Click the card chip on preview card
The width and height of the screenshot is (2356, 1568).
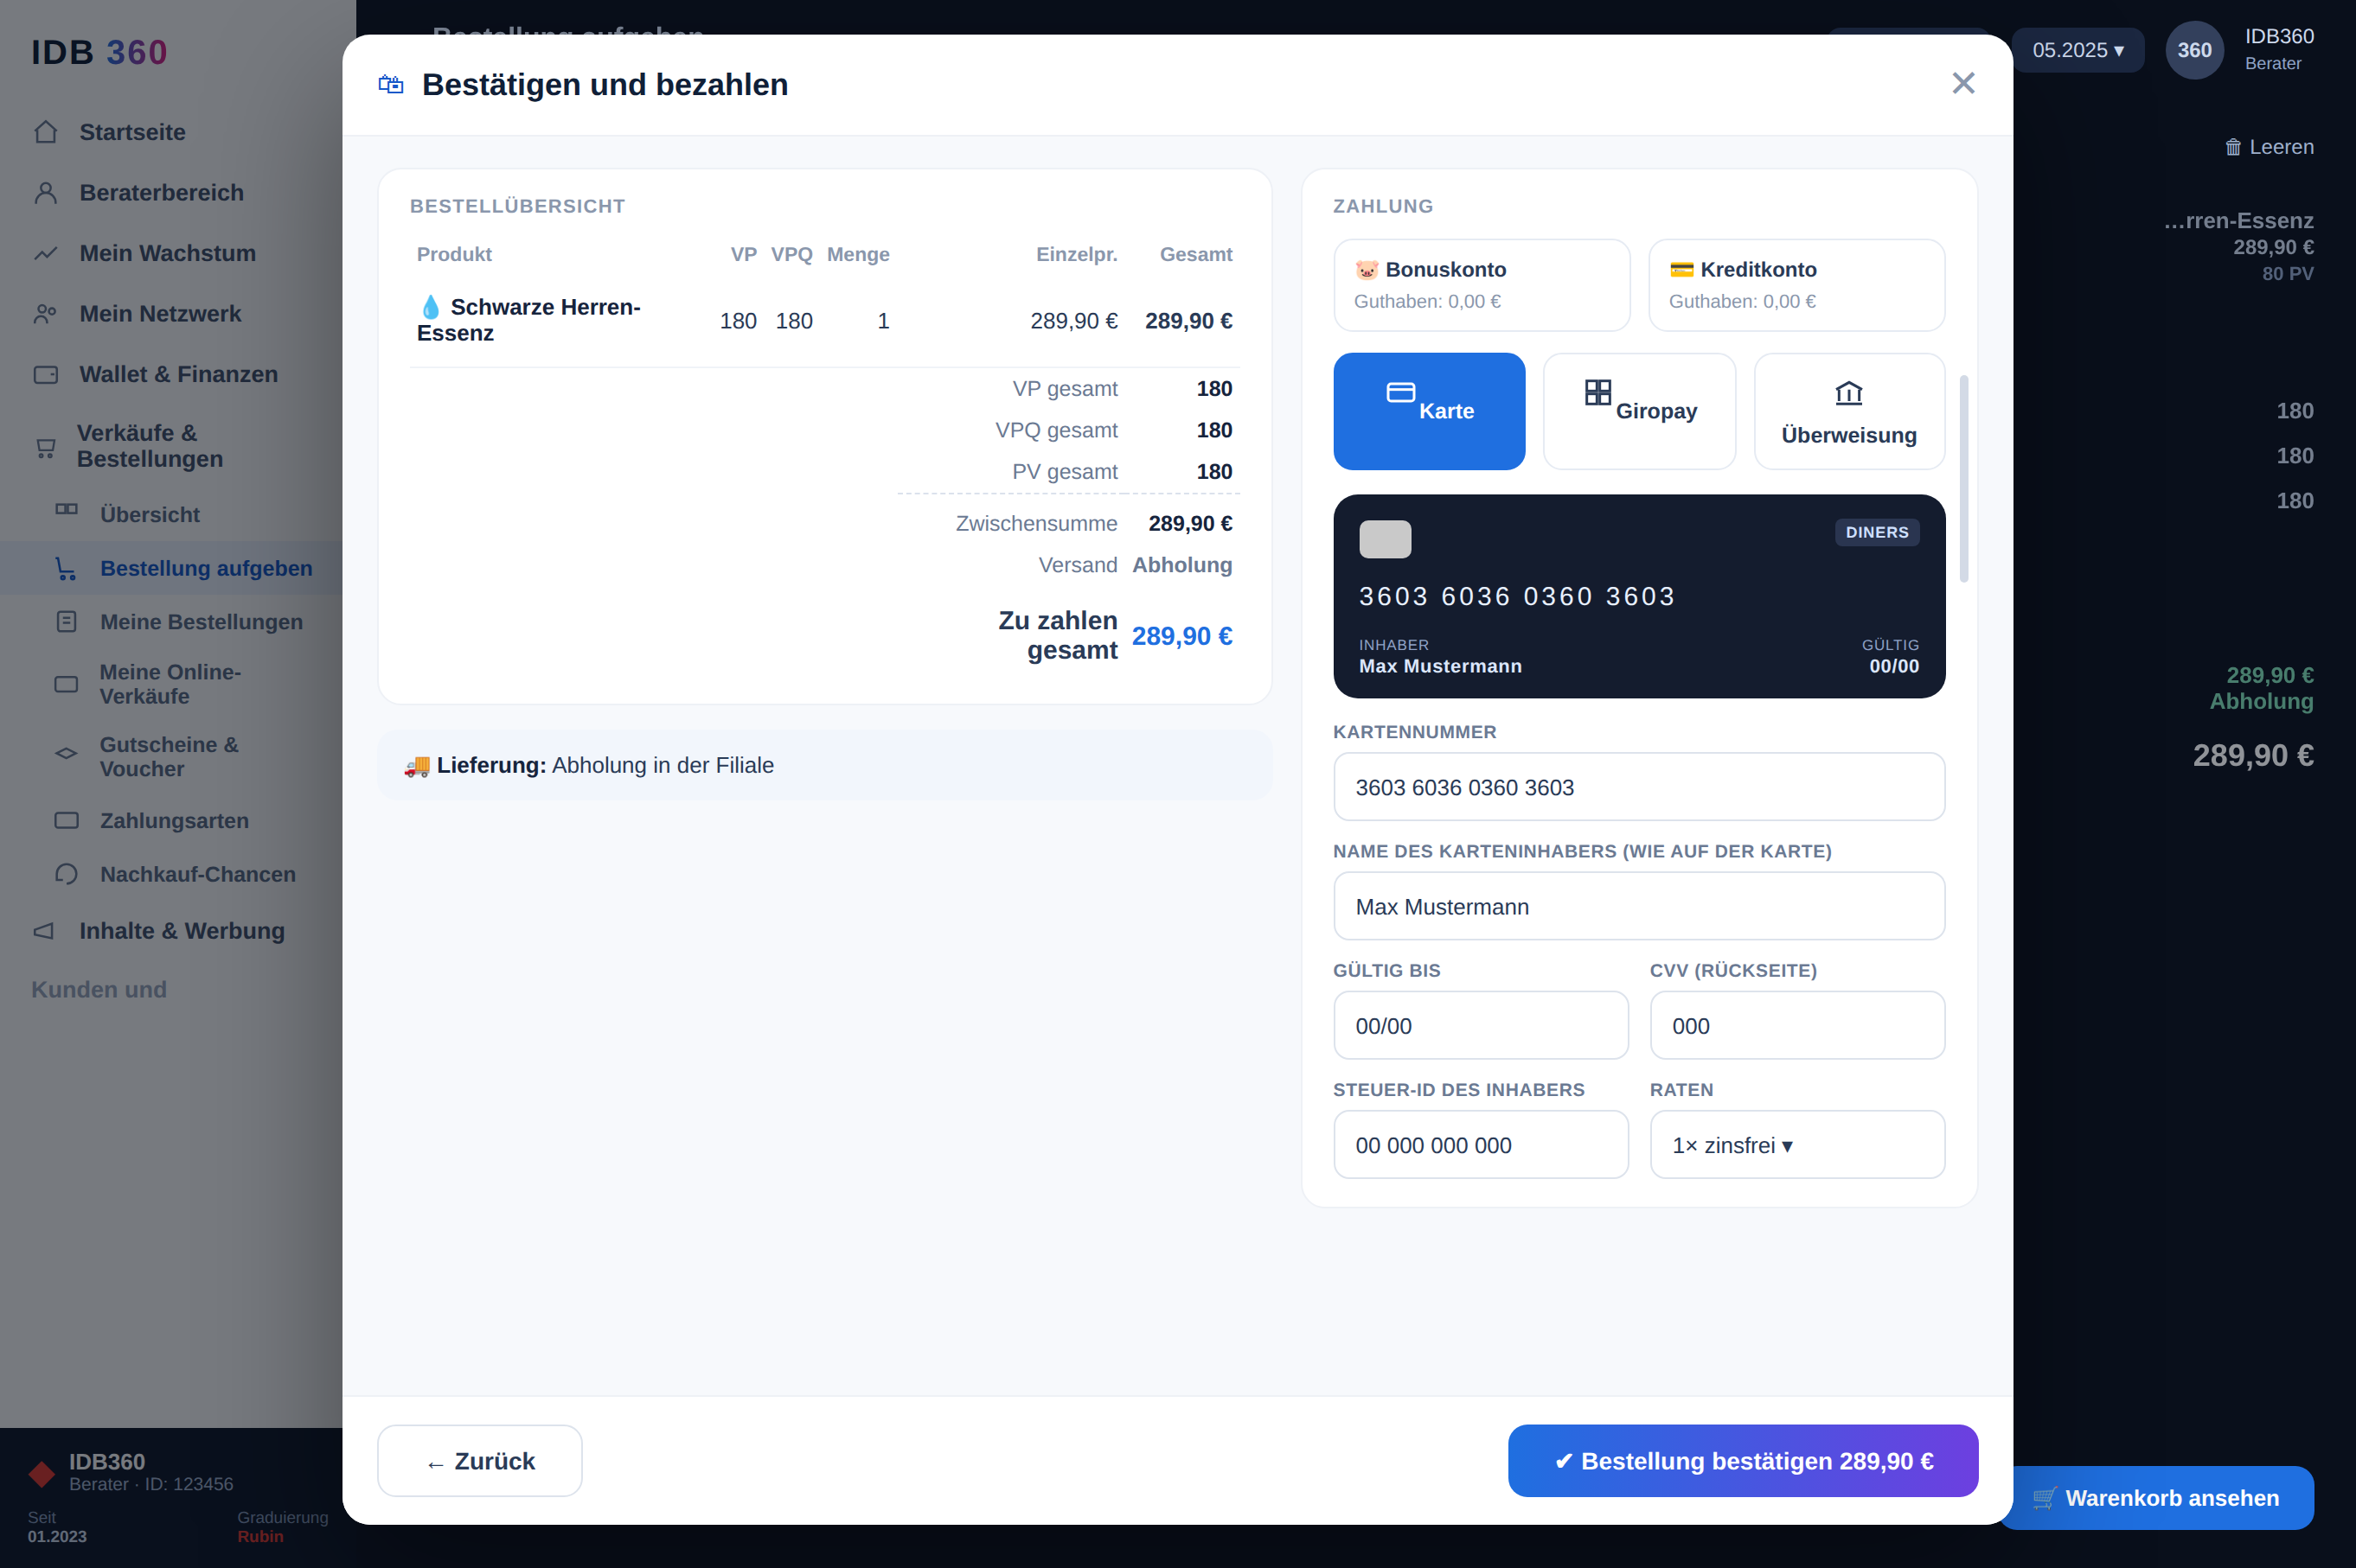click(x=1385, y=539)
